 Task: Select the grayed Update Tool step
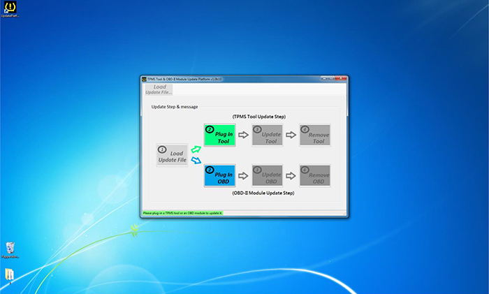267,135
